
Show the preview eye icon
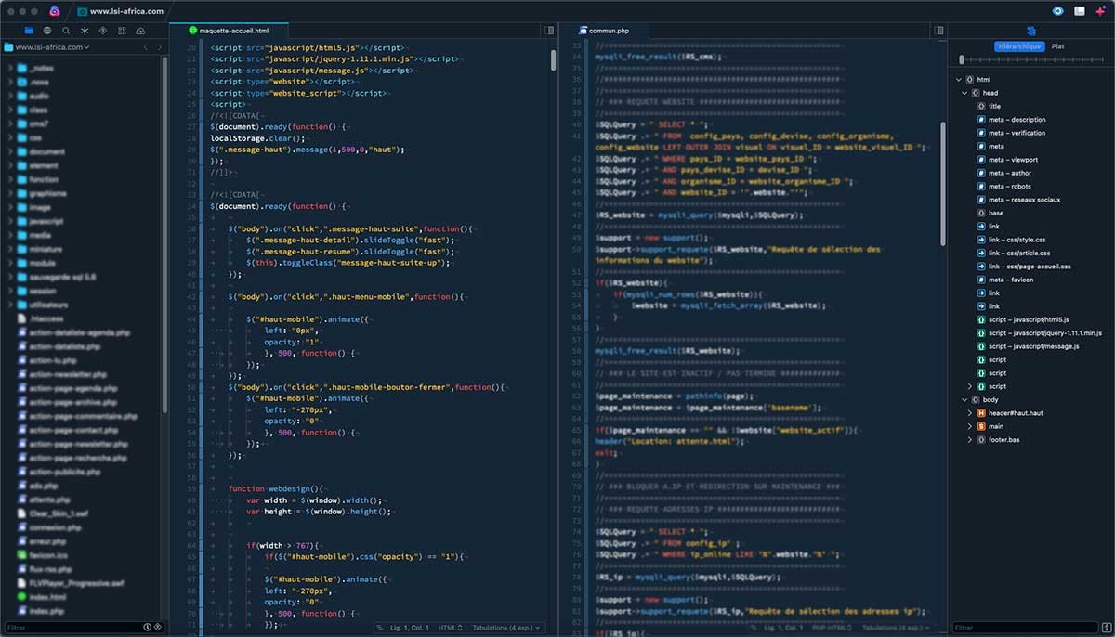tap(1057, 11)
